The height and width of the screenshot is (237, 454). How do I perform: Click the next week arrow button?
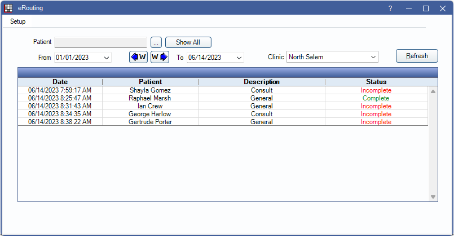[160, 57]
